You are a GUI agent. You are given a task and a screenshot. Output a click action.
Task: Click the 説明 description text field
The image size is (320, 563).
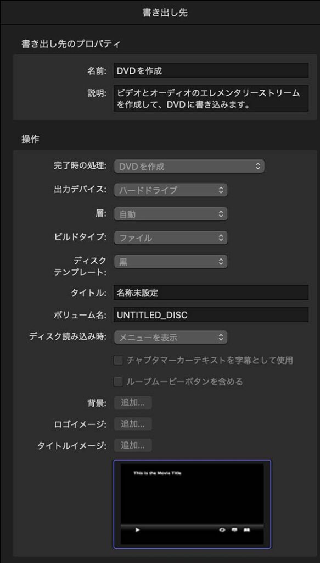211,98
